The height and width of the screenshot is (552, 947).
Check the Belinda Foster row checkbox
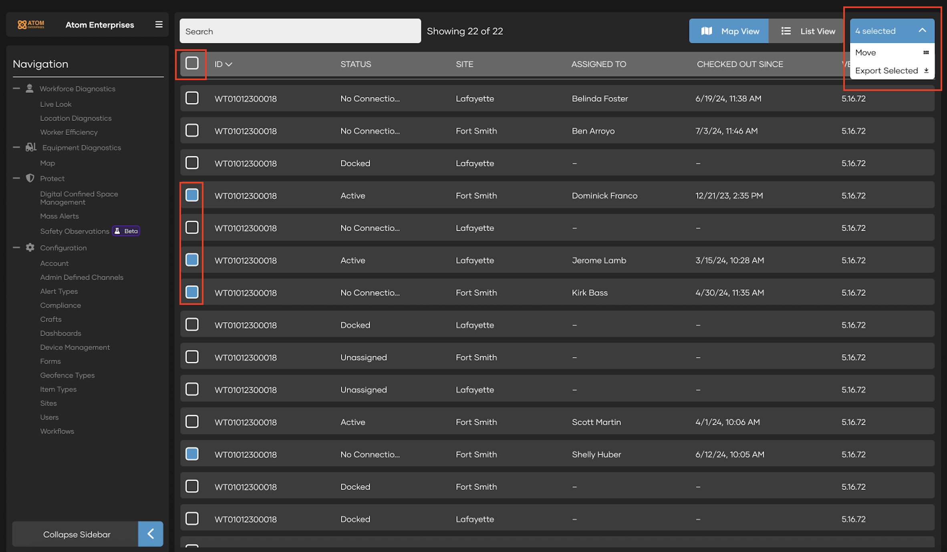(x=192, y=98)
